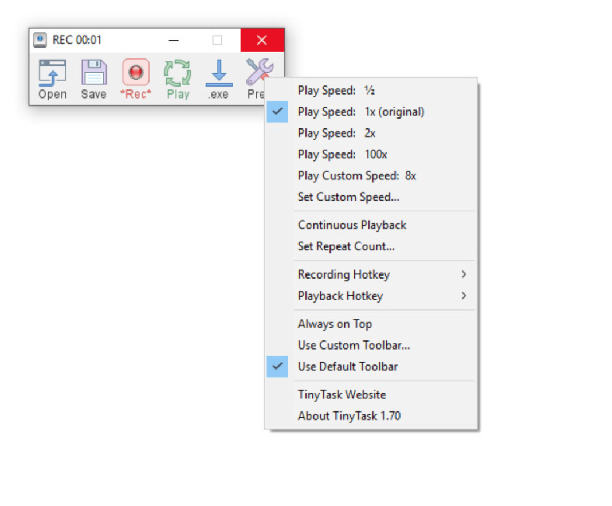612x506 pixels.
Task: Enable Always on Top
Action: point(335,324)
